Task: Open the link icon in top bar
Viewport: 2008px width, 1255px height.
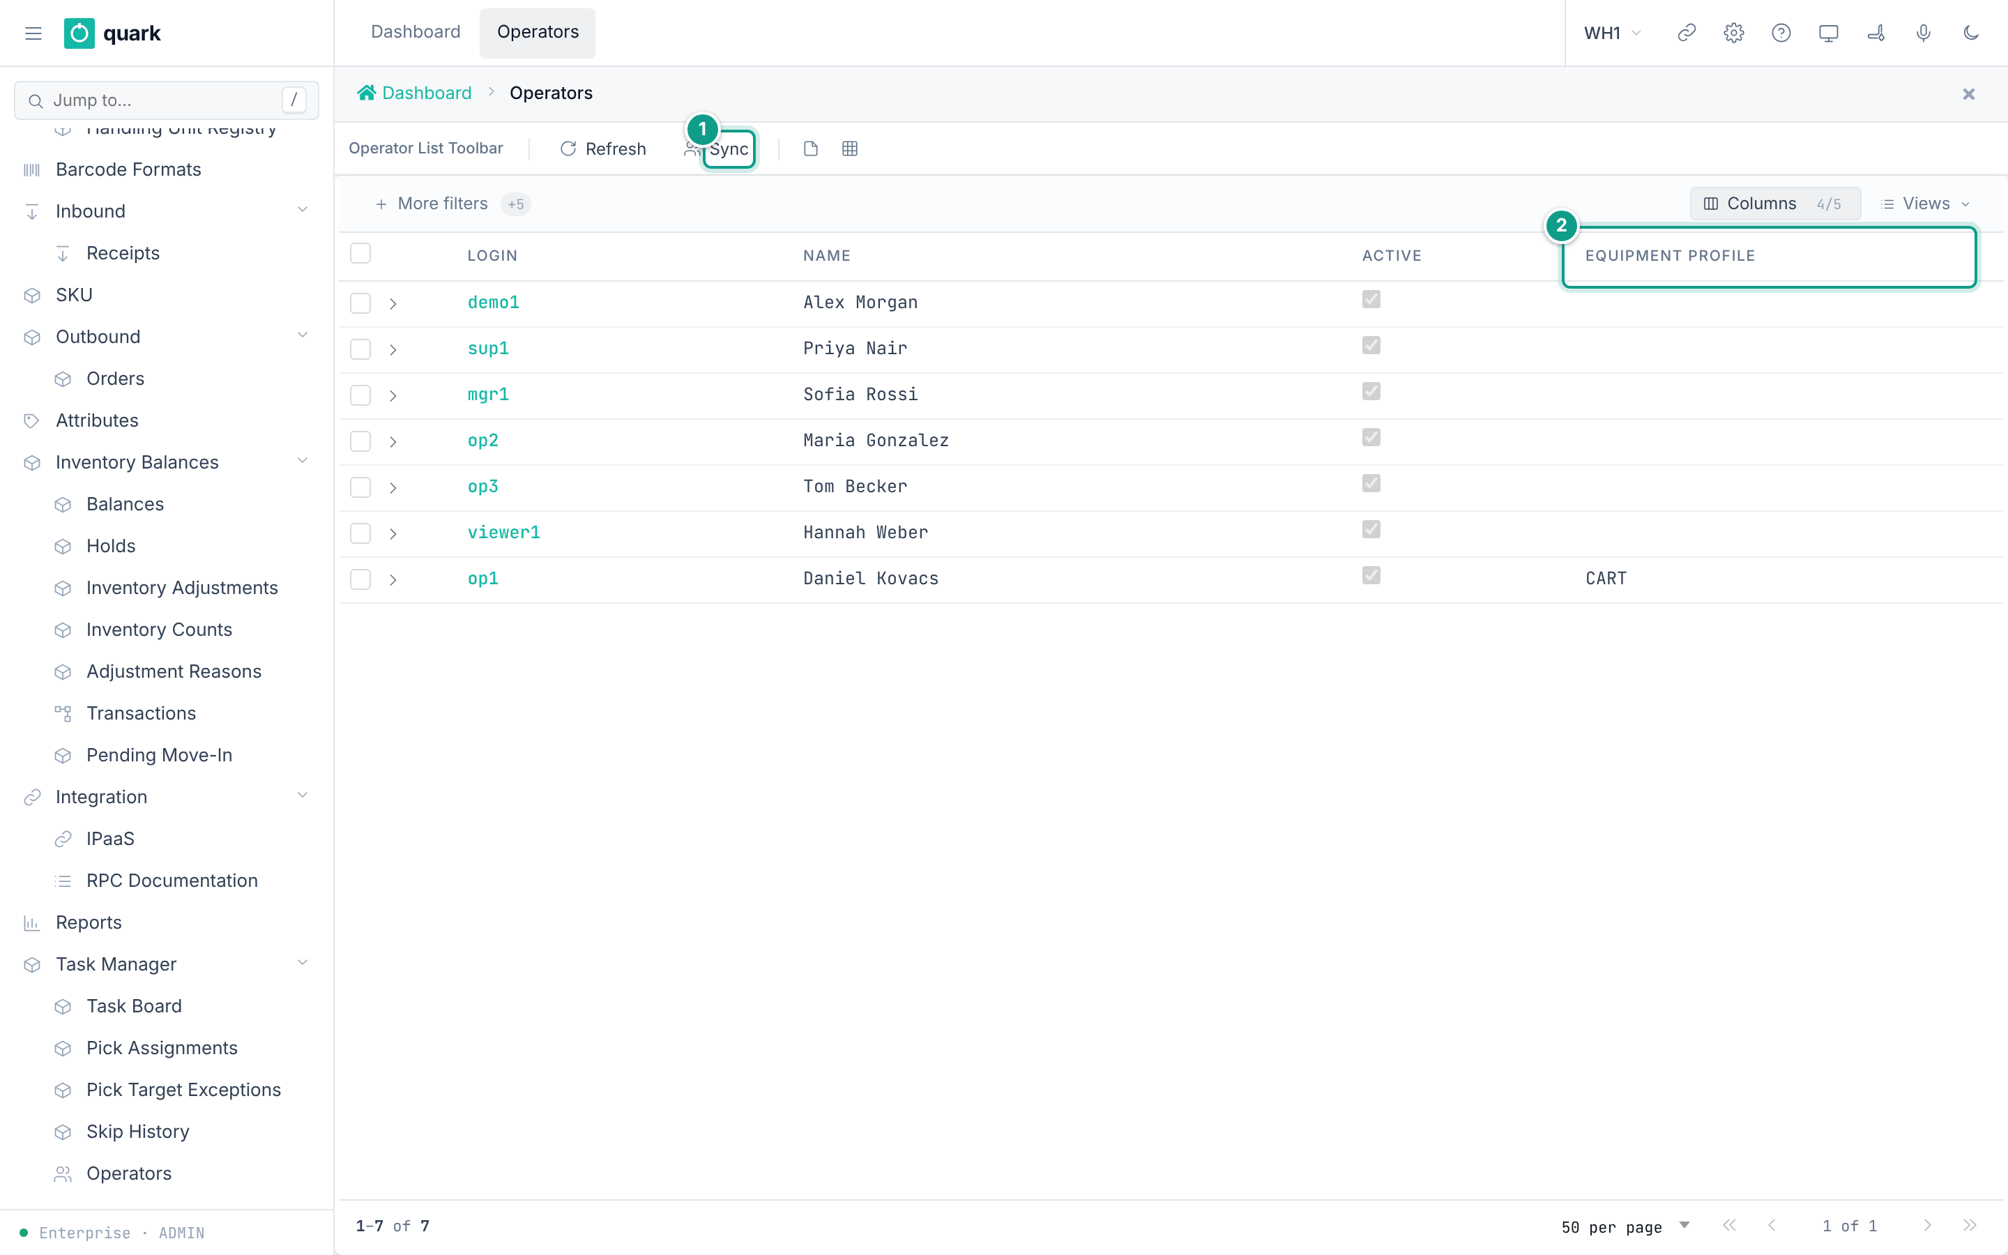Action: (x=1686, y=33)
